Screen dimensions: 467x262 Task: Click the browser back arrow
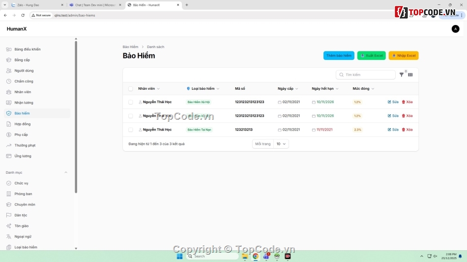click(x=5, y=15)
